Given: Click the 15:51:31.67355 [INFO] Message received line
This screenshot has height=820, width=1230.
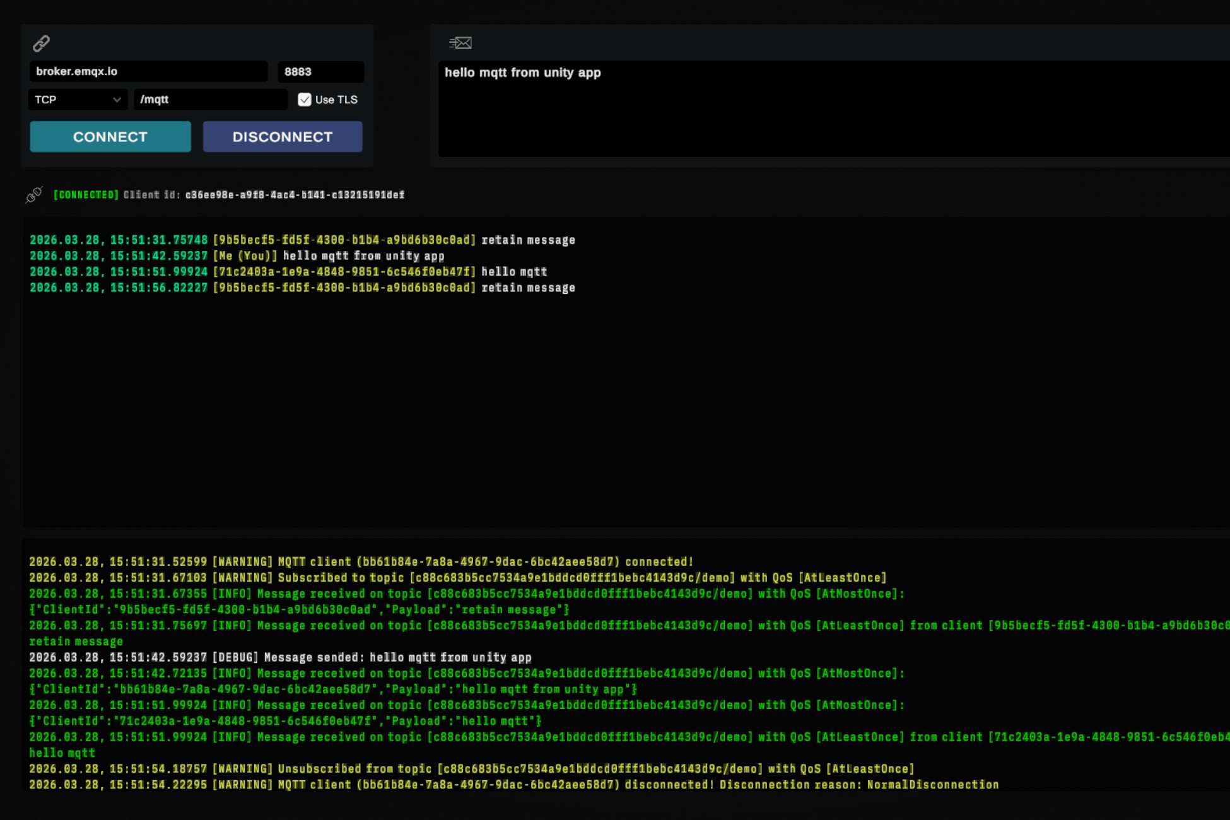Looking at the screenshot, I should 467,594.
